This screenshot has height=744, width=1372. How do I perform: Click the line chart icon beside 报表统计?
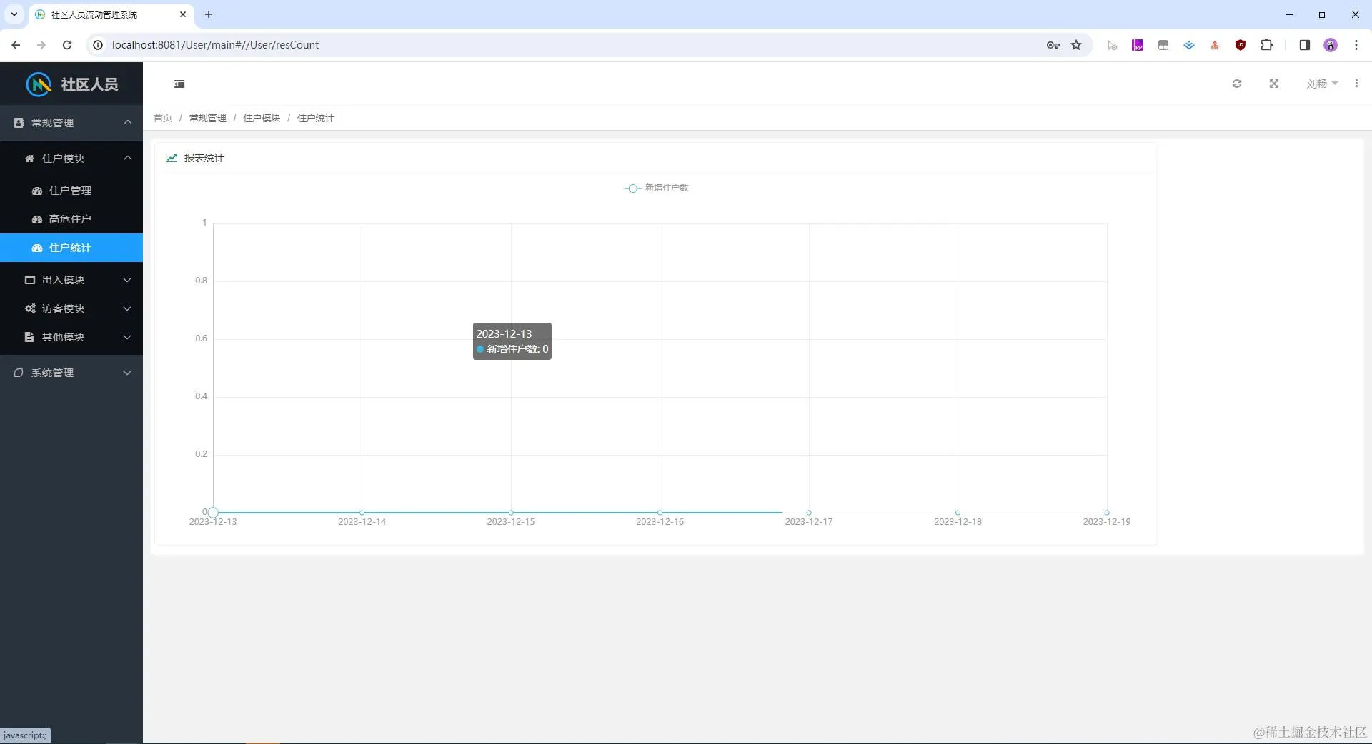tap(171, 158)
